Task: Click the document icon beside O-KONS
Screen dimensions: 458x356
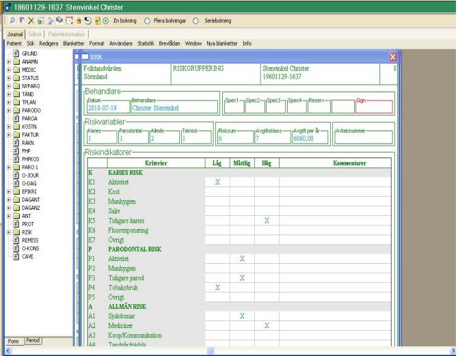Action: point(16,248)
